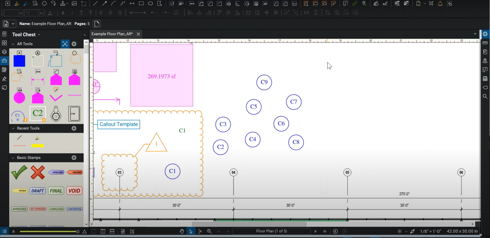This screenshot has height=238, width=490.
Task: Jump to the last page of the document
Action: click(x=324, y=231)
